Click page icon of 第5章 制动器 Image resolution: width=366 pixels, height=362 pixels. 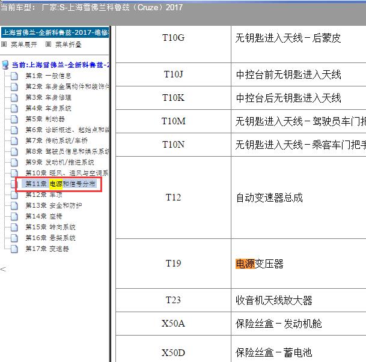tap(14, 119)
